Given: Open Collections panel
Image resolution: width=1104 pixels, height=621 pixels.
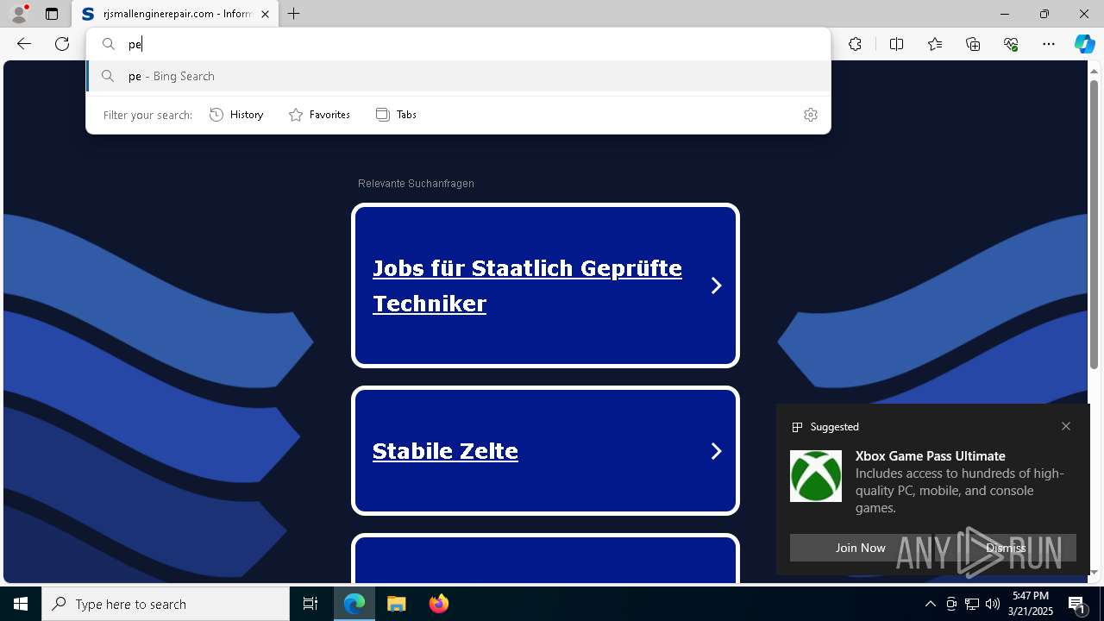Looking at the screenshot, I should [x=973, y=44].
